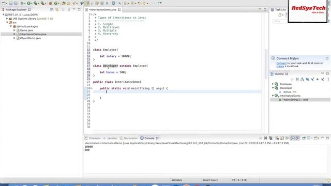Viewport: 331px width, 186px height.
Task: Click the Save All toolbar icon
Action: pos(16,4)
